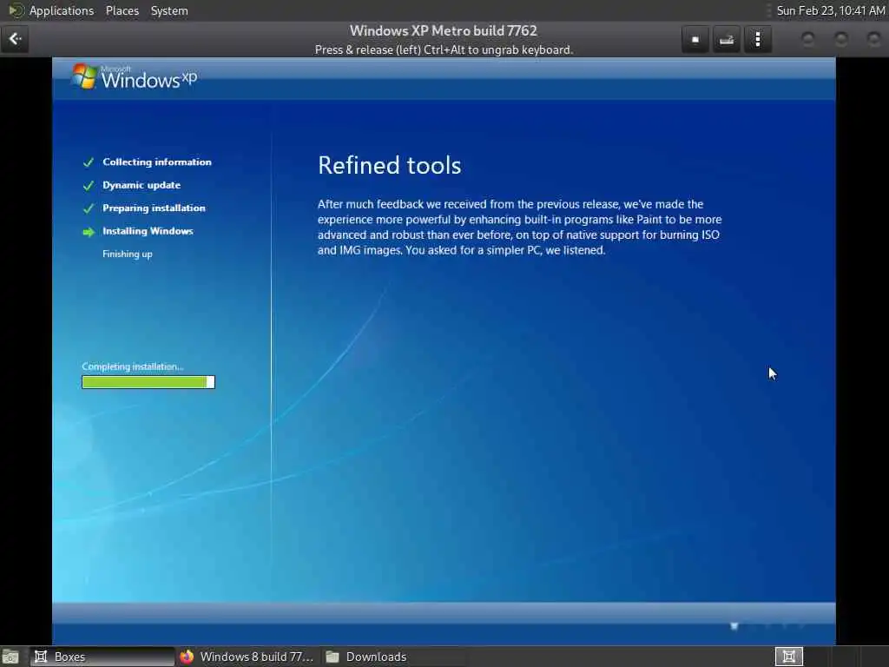Click the workspace switcher icon at taskbar right
The width and height of the screenshot is (889, 667).
(788, 657)
